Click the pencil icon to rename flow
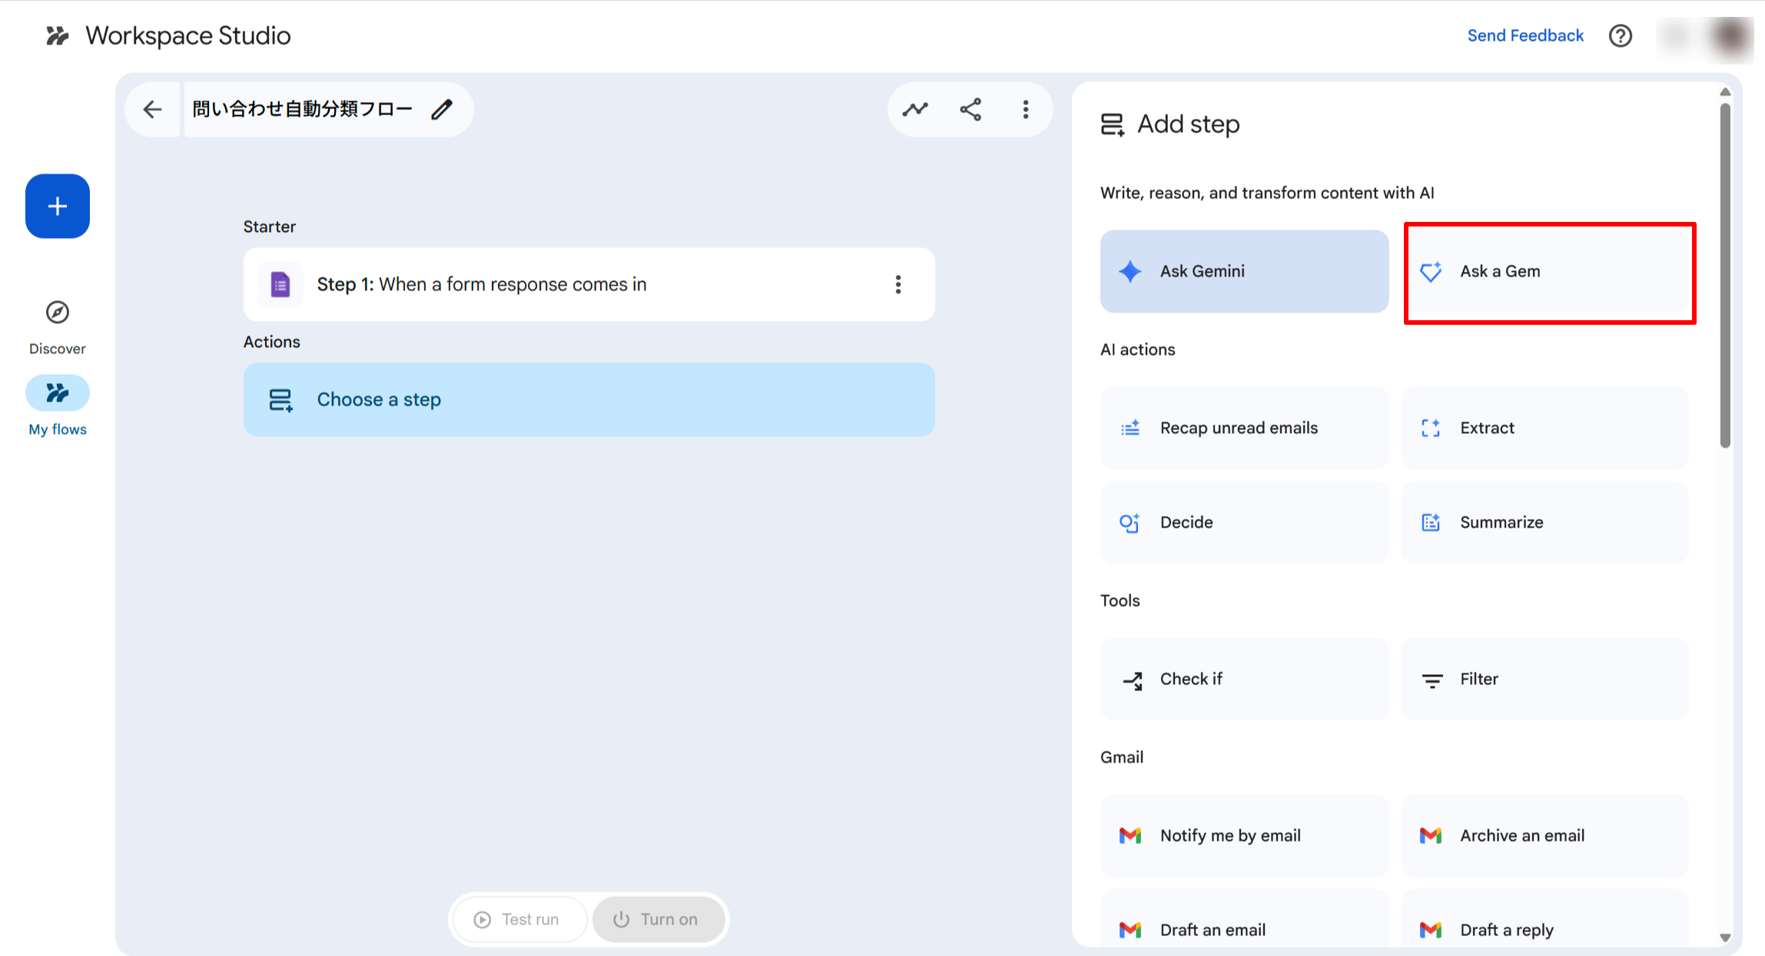Image resolution: width=1765 pixels, height=956 pixels. (x=442, y=110)
